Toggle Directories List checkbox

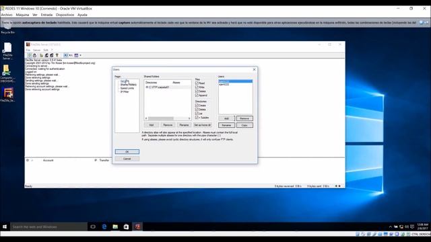tap(197, 114)
